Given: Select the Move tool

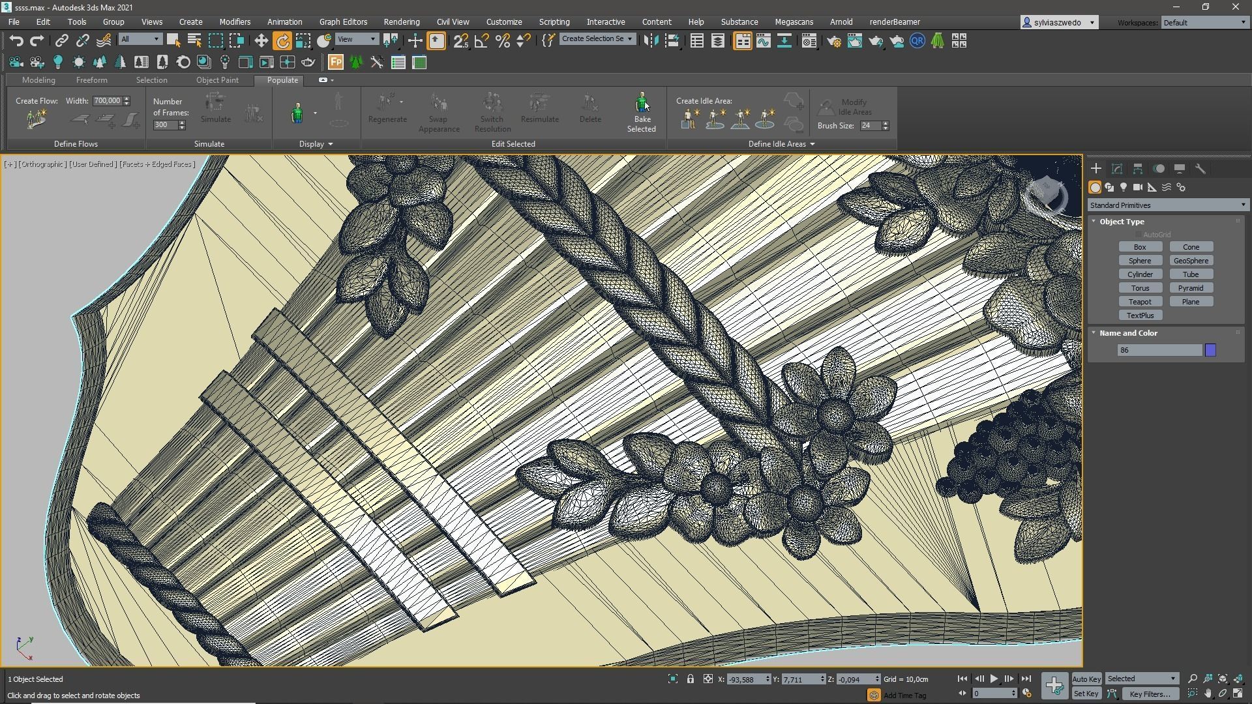Looking at the screenshot, I should 261,41.
